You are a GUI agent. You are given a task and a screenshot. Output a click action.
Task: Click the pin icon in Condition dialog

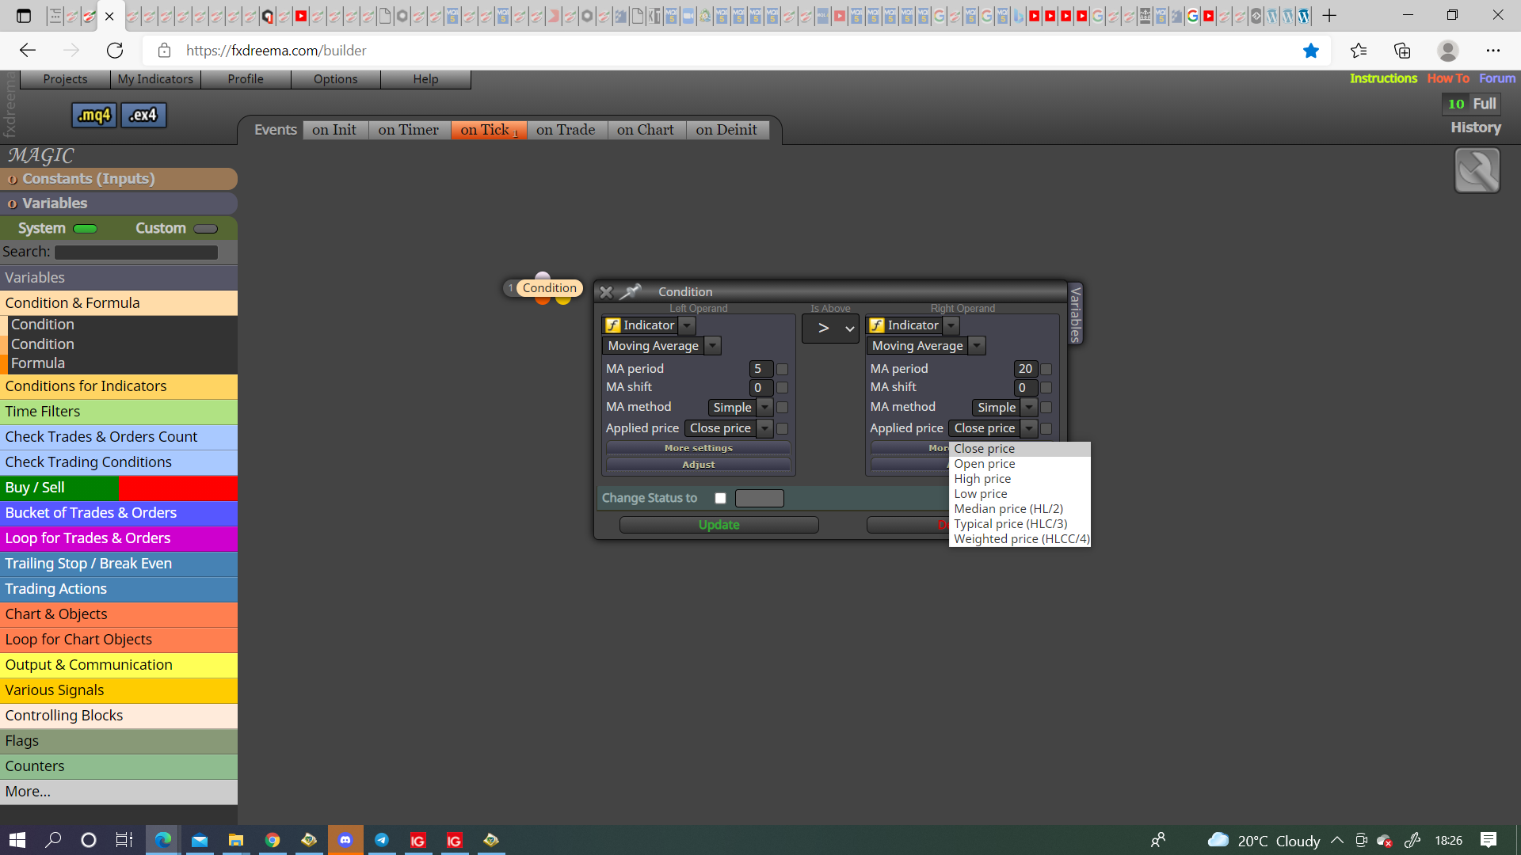(x=631, y=291)
